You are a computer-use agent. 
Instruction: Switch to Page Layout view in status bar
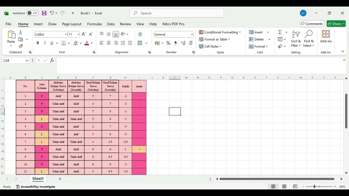[284, 186]
